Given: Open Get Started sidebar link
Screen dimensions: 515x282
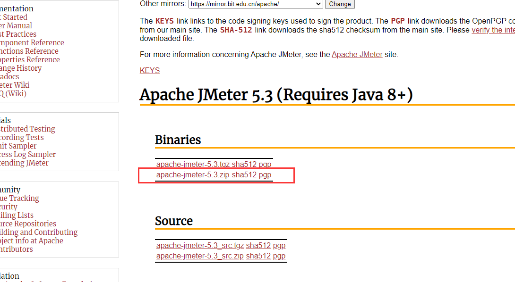Looking at the screenshot, I should (14, 17).
